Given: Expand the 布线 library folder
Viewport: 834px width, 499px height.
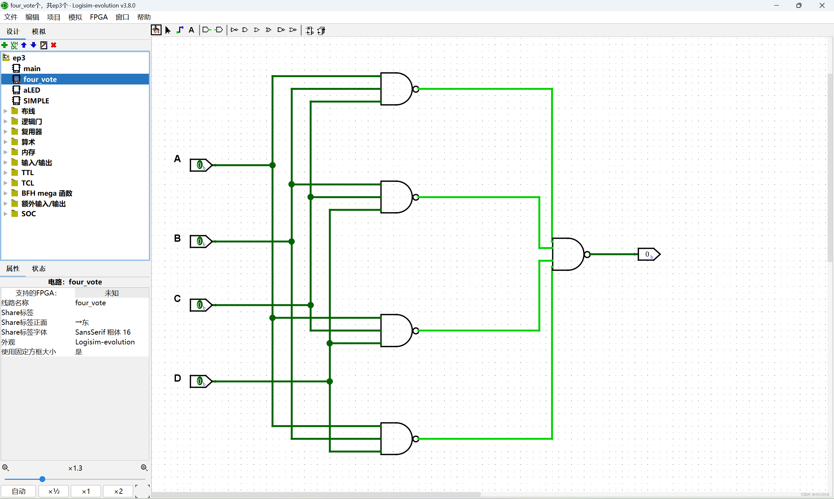Looking at the screenshot, I should coord(6,111).
